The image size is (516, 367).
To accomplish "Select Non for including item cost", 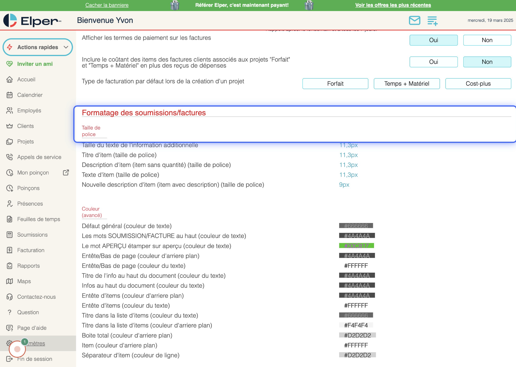I will [x=487, y=62].
